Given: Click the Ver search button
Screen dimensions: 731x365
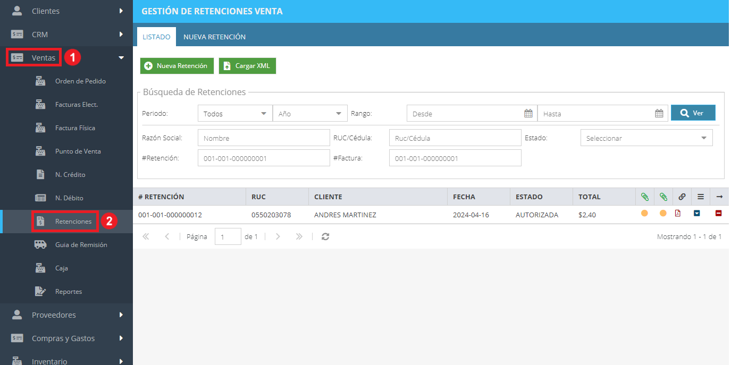Looking at the screenshot, I should click(693, 113).
